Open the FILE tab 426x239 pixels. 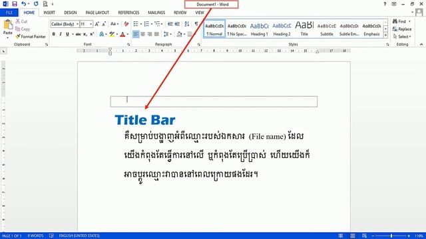[x=9, y=13]
